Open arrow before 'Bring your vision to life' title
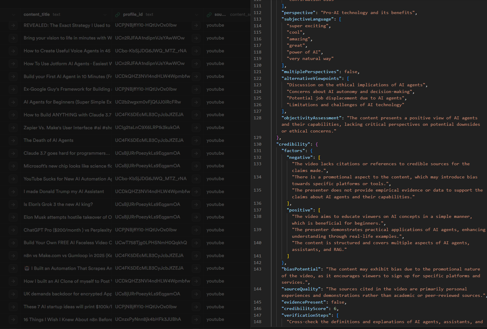The height and width of the screenshot is (329, 487). (13, 38)
